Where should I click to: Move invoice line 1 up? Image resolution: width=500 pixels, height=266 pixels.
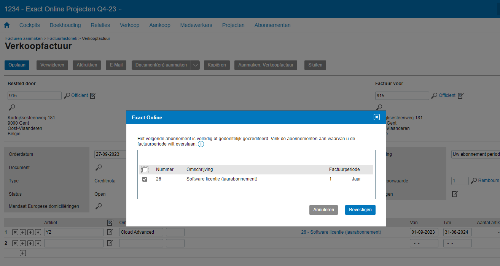[30, 232]
